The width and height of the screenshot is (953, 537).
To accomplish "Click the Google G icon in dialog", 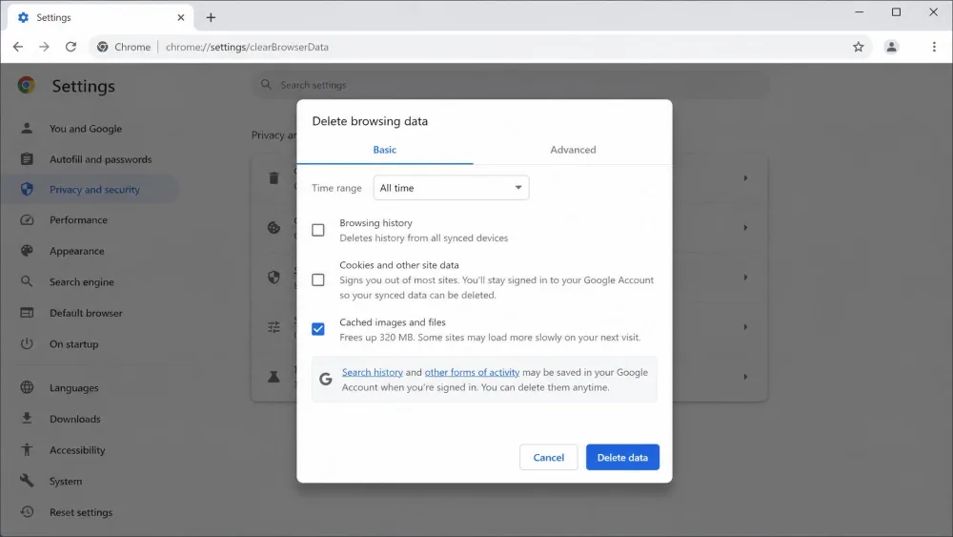I will pyautogui.click(x=326, y=380).
